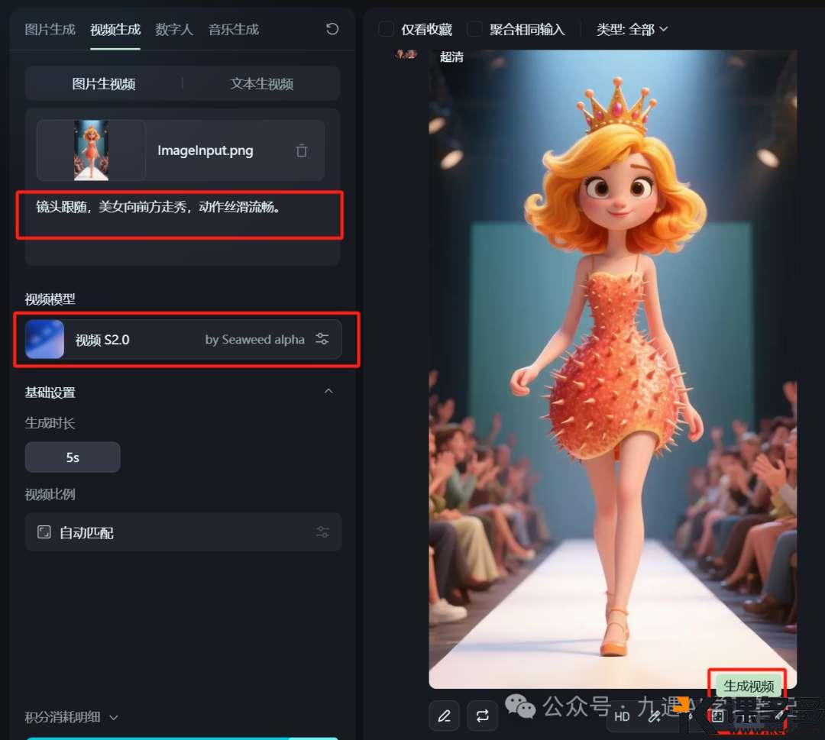
Task: Click the HD enhance icon
Action: 623,716
